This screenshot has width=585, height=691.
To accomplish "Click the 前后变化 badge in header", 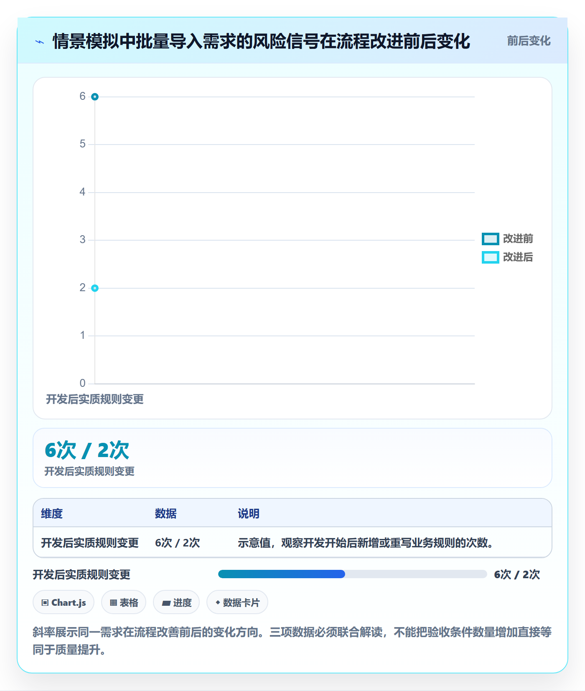I will [x=529, y=41].
